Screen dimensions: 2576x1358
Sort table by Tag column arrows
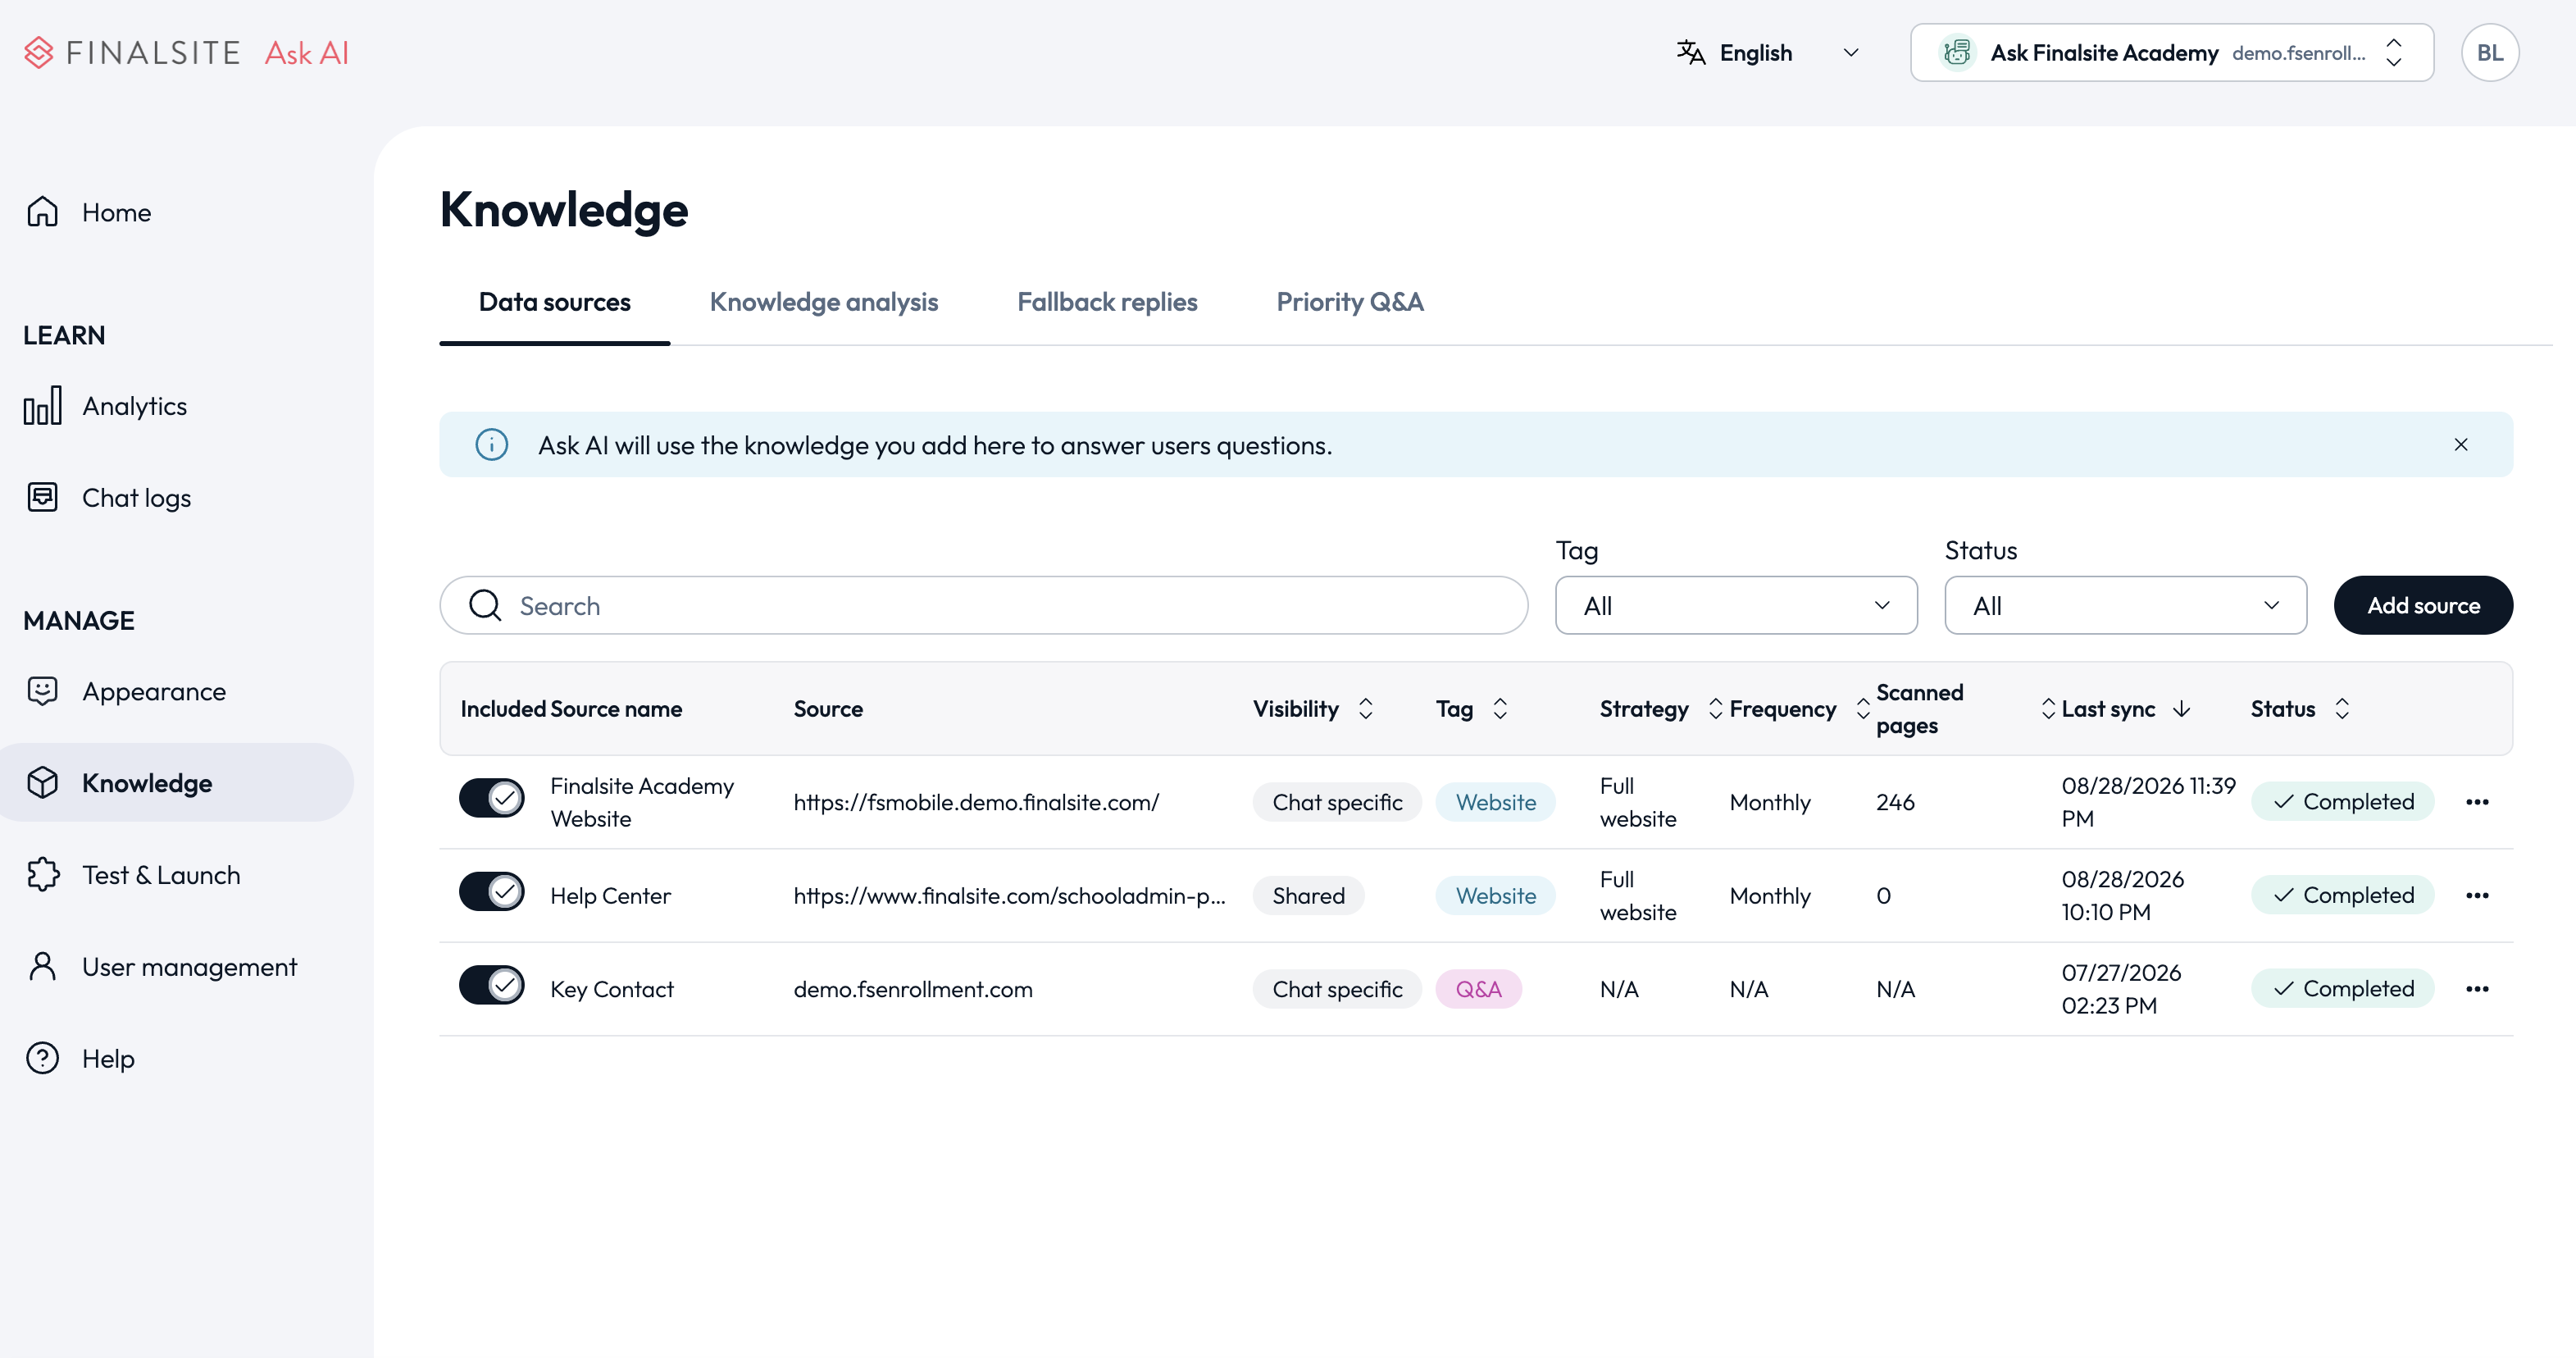tap(1500, 709)
